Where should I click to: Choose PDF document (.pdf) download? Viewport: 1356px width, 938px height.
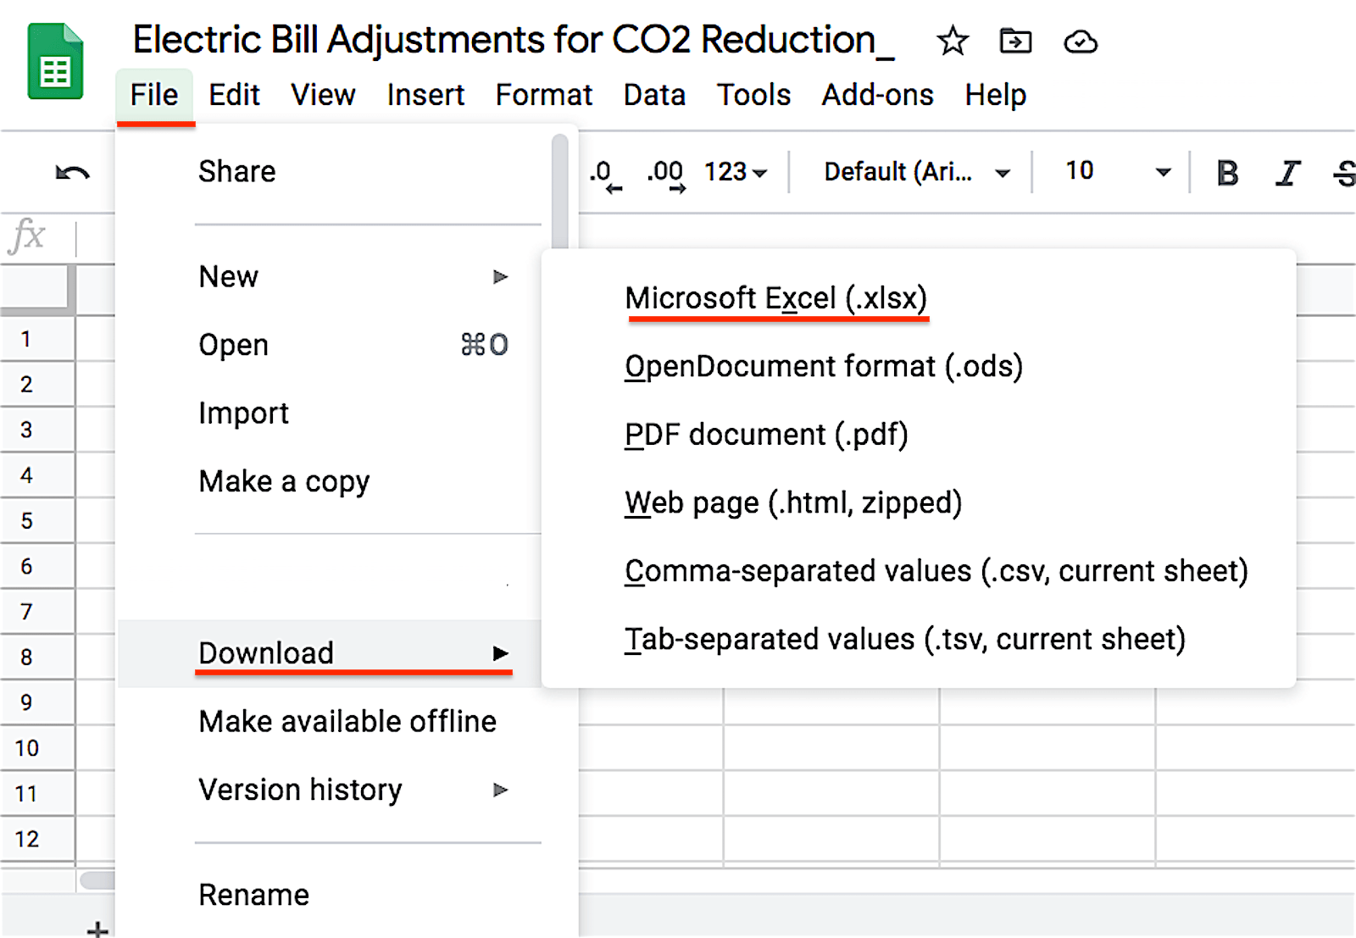point(766,435)
